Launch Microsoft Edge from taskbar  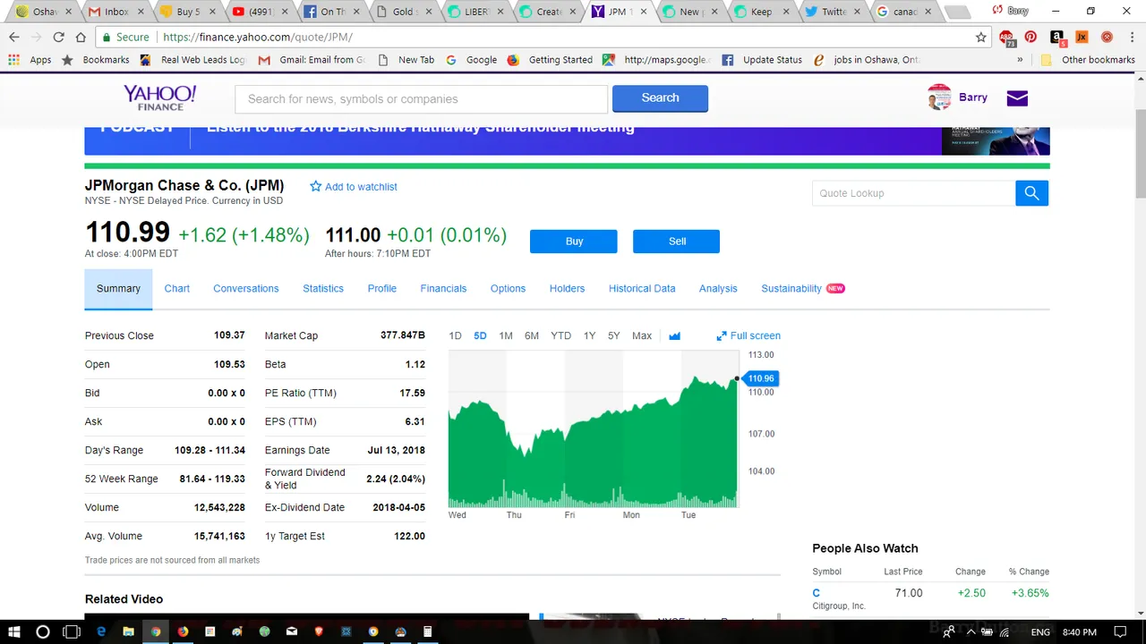point(101,631)
